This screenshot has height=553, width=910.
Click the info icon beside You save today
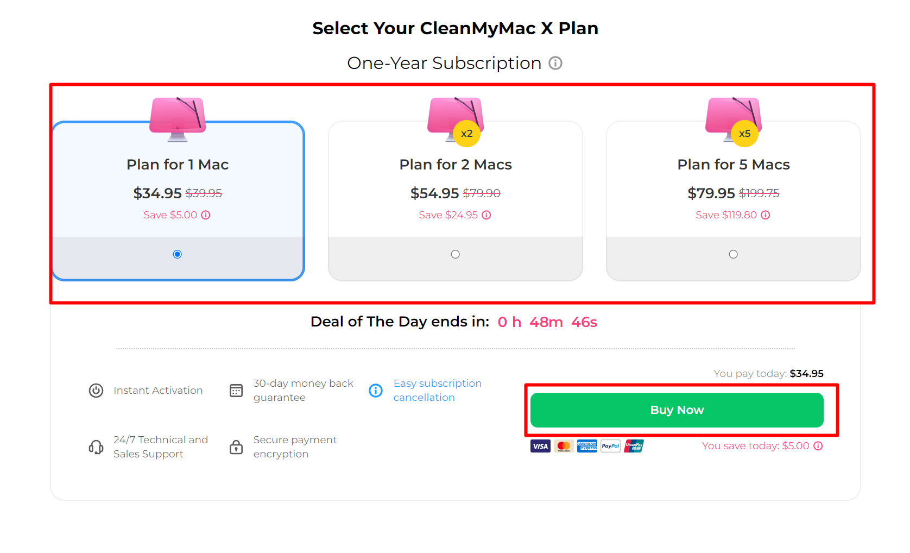pos(818,446)
